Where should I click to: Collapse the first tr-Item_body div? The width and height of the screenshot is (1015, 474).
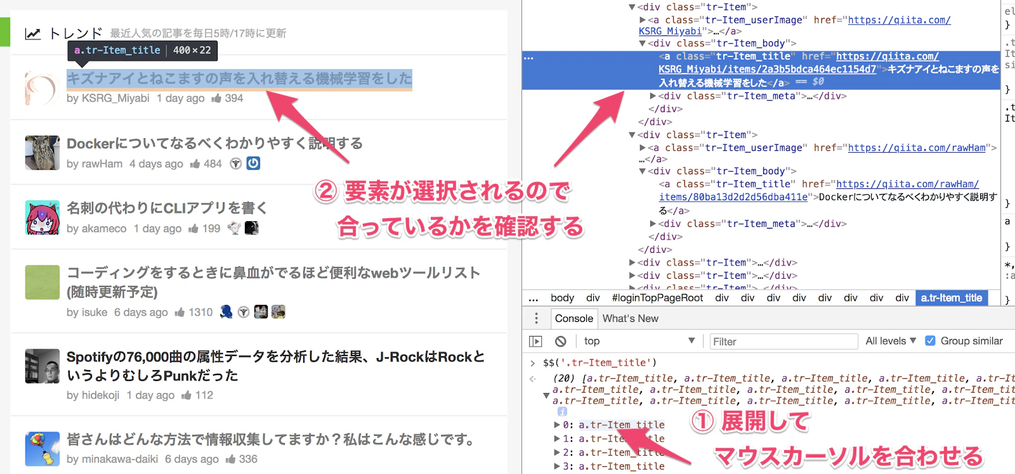pyautogui.click(x=643, y=44)
